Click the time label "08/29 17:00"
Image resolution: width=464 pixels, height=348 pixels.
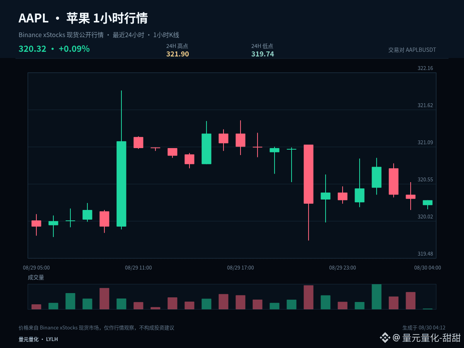[241, 268]
